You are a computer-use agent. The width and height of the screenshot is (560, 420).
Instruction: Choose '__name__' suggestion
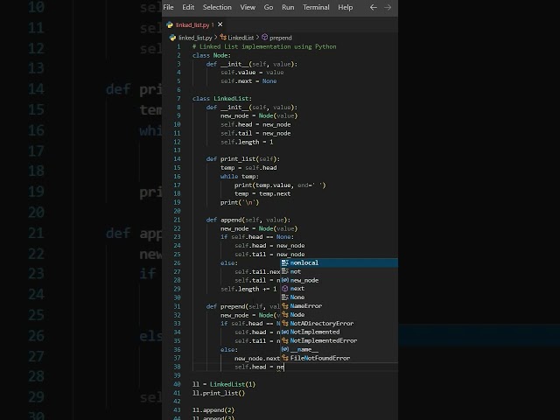pyautogui.click(x=339, y=349)
